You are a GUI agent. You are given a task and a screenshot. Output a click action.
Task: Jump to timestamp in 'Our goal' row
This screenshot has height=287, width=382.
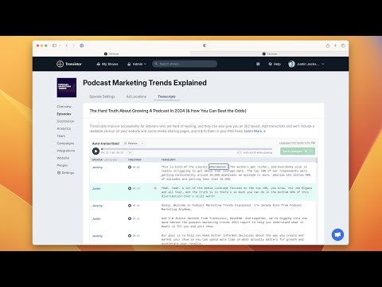pos(134,236)
